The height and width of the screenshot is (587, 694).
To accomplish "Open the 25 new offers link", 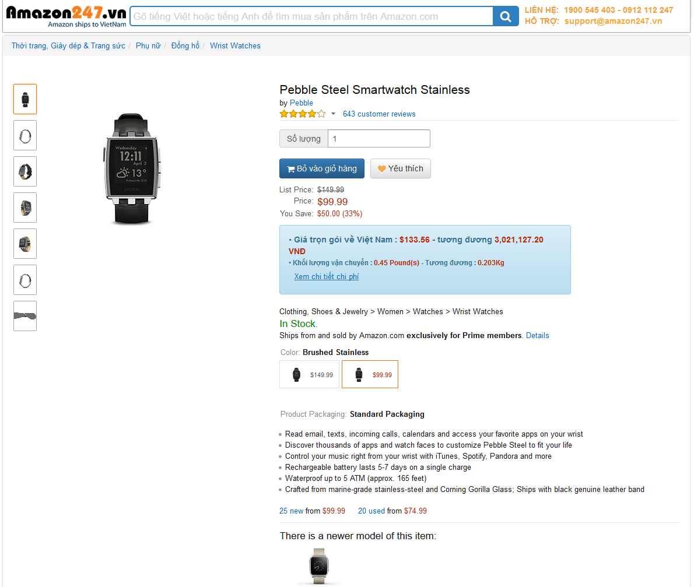I will click(291, 511).
